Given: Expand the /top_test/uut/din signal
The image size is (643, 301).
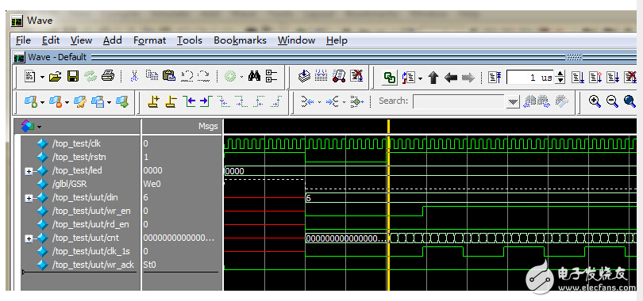Looking at the screenshot, I should pos(29,198).
